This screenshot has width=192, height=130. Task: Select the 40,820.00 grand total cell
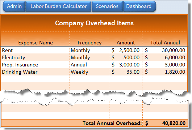(165, 123)
